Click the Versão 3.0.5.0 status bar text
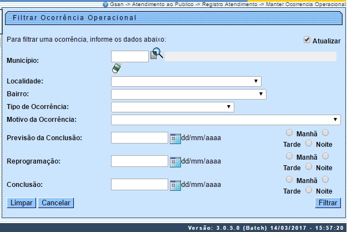 click(x=265, y=228)
